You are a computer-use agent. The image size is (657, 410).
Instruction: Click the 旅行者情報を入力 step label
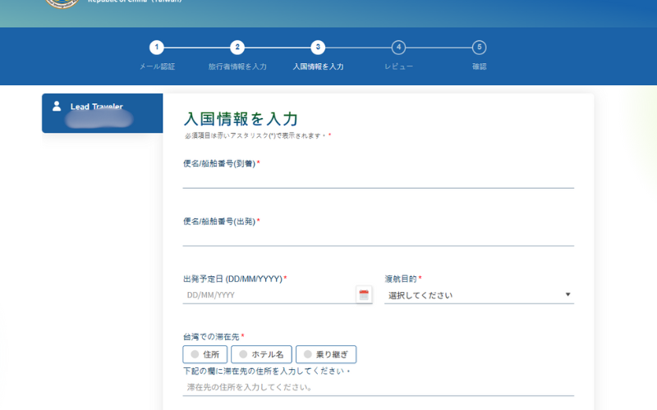[237, 66]
